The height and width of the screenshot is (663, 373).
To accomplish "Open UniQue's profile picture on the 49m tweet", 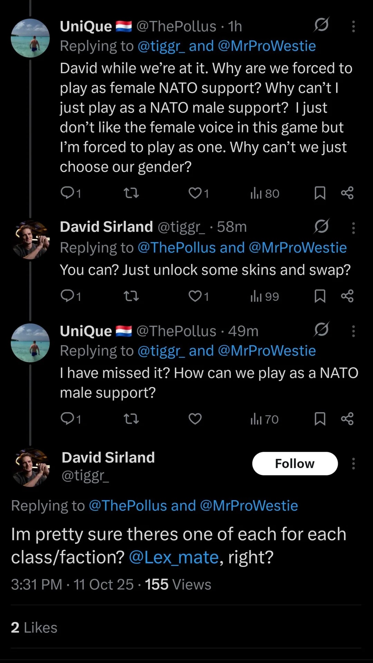I will coord(30,343).
